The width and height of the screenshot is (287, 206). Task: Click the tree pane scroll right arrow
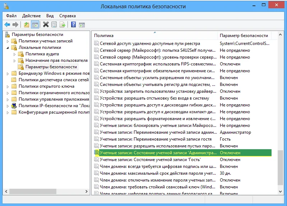coord(87,191)
